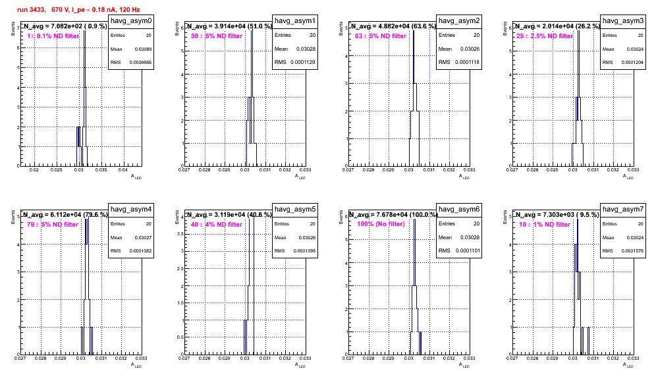Click the RMS value in havg_asym0 box
This screenshot has width=656, height=377.
140,63
